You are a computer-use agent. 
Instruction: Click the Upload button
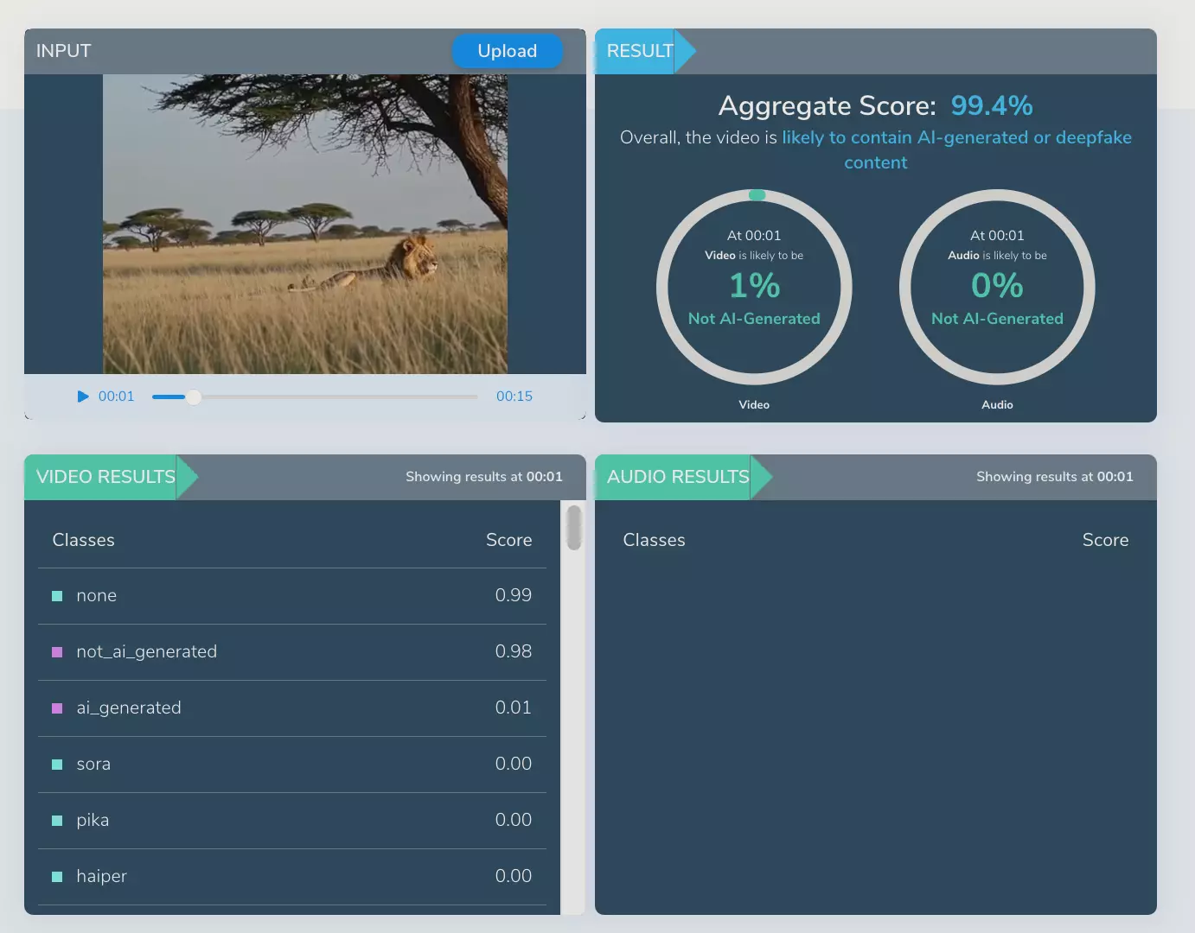click(x=508, y=51)
